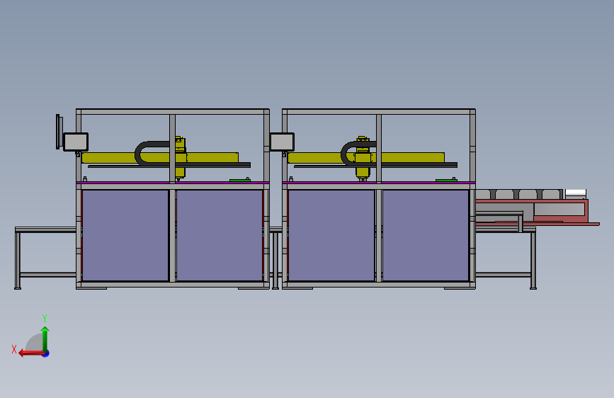The height and width of the screenshot is (398, 614).
Task: Select the left side table frame
Action: 46,258
